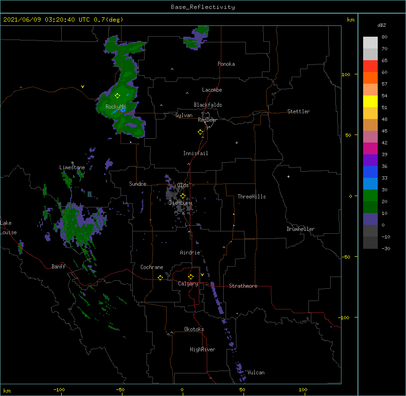
Task: Select the 39 dBZ magenta color swatch
Action: pyautogui.click(x=370, y=148)
